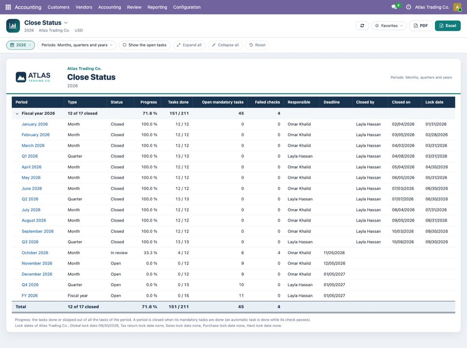Click the 10/08/2026 closed on date
467x348 pixels.
coord(403,242)
